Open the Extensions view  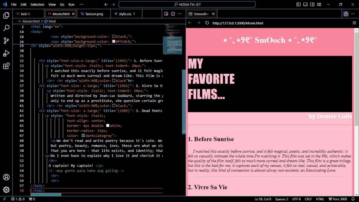coord(6,66)
